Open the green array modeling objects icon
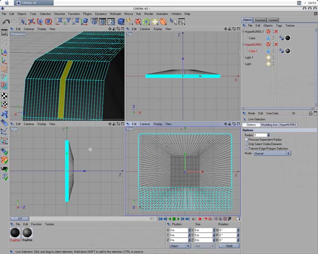This screenshot has width=318, height=254. (x=146, y=22)
